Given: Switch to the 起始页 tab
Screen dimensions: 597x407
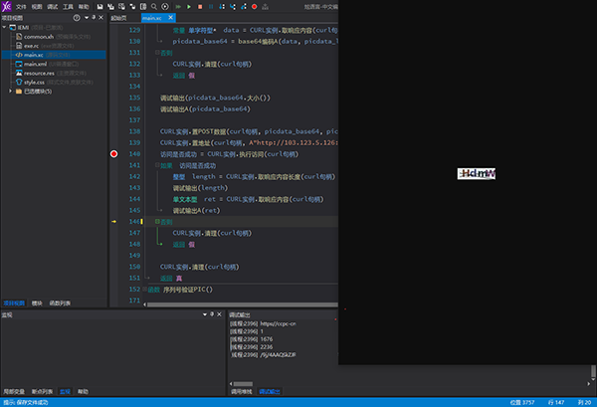Looking at the screenshot, I should (118, 18).
